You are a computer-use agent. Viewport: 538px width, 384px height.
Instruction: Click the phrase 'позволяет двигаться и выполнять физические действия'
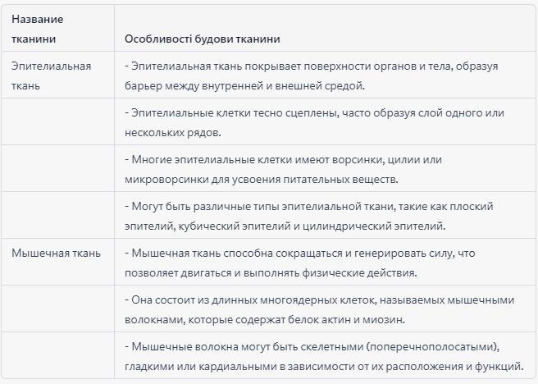coord(271,272)
